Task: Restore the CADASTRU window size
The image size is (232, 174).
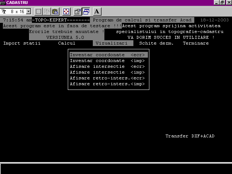Action: tap(223, 3)
